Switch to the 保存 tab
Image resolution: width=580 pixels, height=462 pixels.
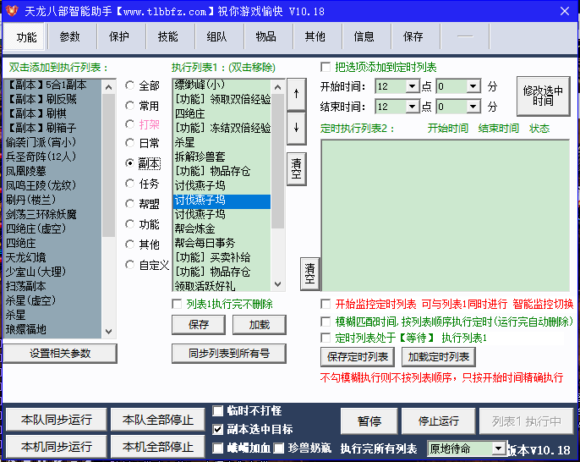click(413, 36)
